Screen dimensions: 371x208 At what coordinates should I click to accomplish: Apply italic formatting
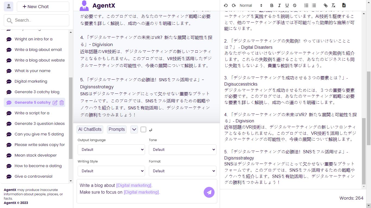tap(279, 5)
